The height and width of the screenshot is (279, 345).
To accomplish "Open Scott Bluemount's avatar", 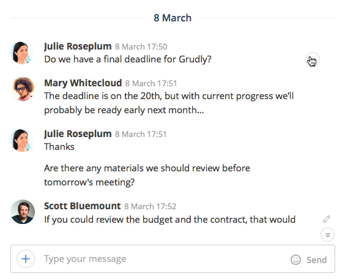I will point(23,212).
